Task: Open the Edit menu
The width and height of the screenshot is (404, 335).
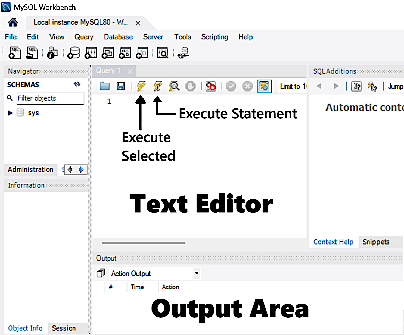Action: pos(33,37)
